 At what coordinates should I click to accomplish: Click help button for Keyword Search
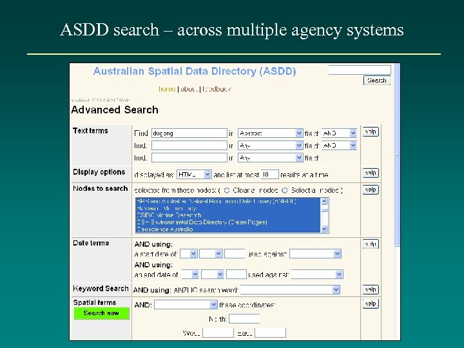click(x=371, y=289)
